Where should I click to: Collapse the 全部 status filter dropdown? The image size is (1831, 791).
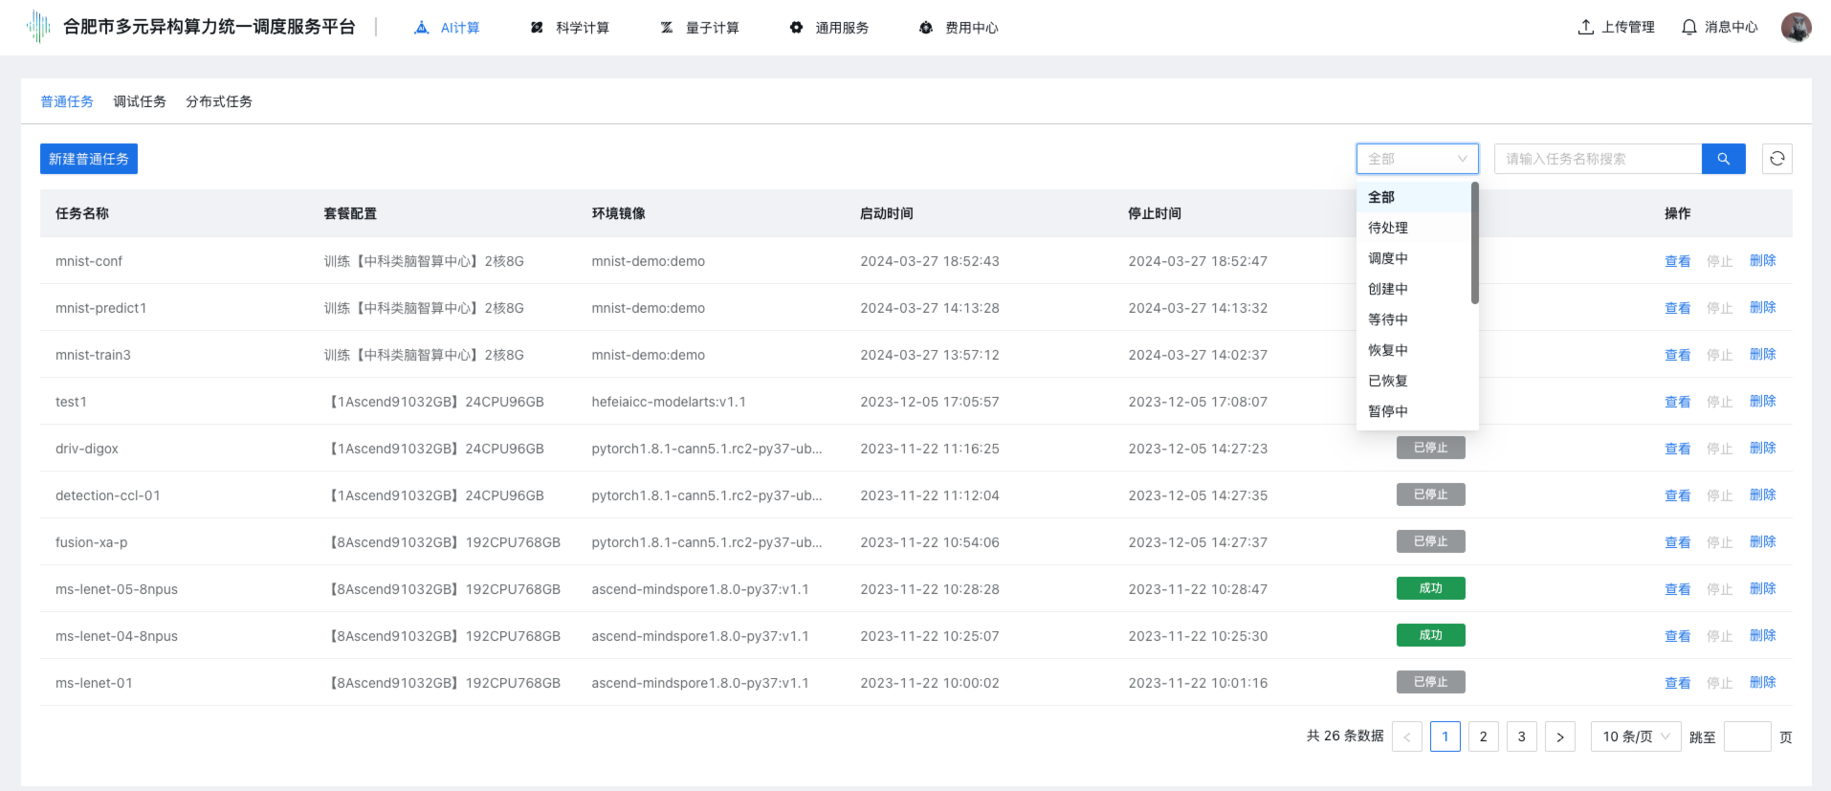pyautogui.click(x=1417, y=159)
